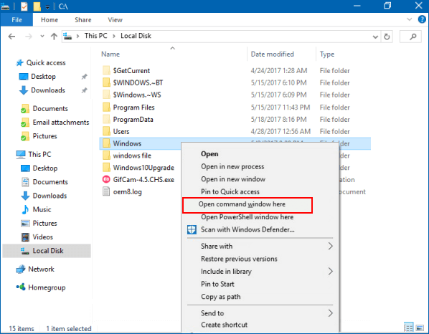Choose Open PowerShell window here
The height and width of the screenshot is (334, 429).
point(247,217)
